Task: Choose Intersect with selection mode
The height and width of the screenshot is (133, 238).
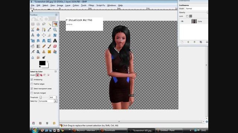Action: click(x=48, y=75)
